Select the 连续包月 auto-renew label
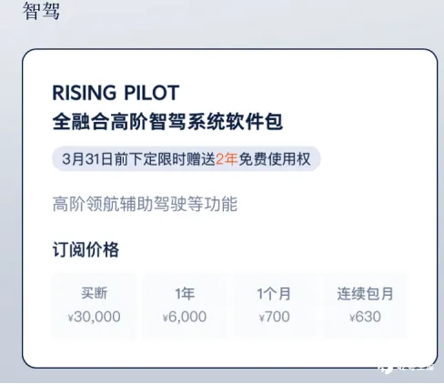The height and width of the screenshot is (384, 444). (x=365, y=294)
